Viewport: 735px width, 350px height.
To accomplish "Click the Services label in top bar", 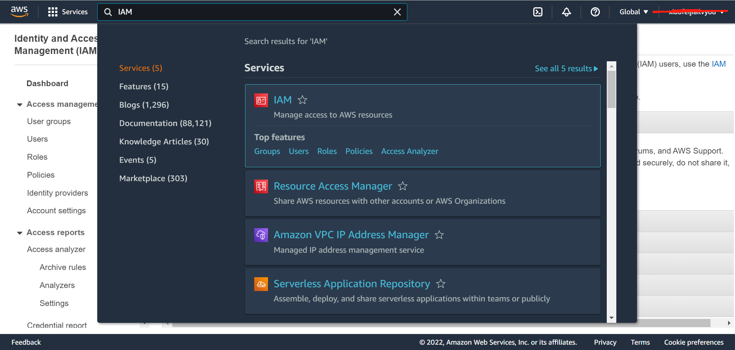I will (x=75, y=12).
